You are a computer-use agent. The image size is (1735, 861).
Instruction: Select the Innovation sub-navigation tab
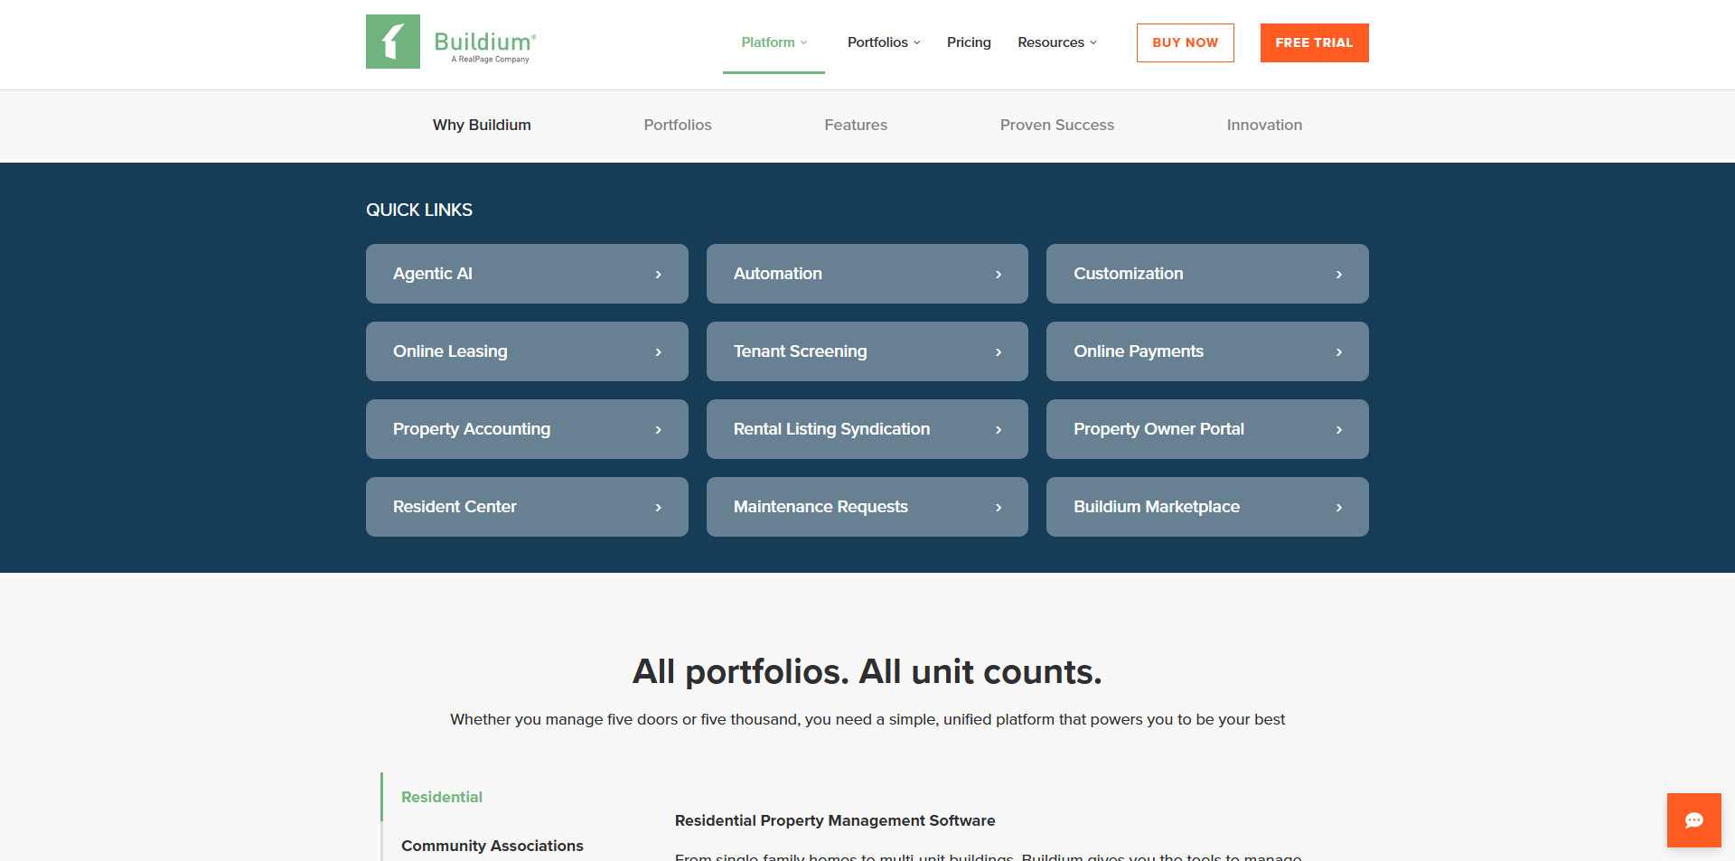pyautogui.click(x=1264, y=125)
